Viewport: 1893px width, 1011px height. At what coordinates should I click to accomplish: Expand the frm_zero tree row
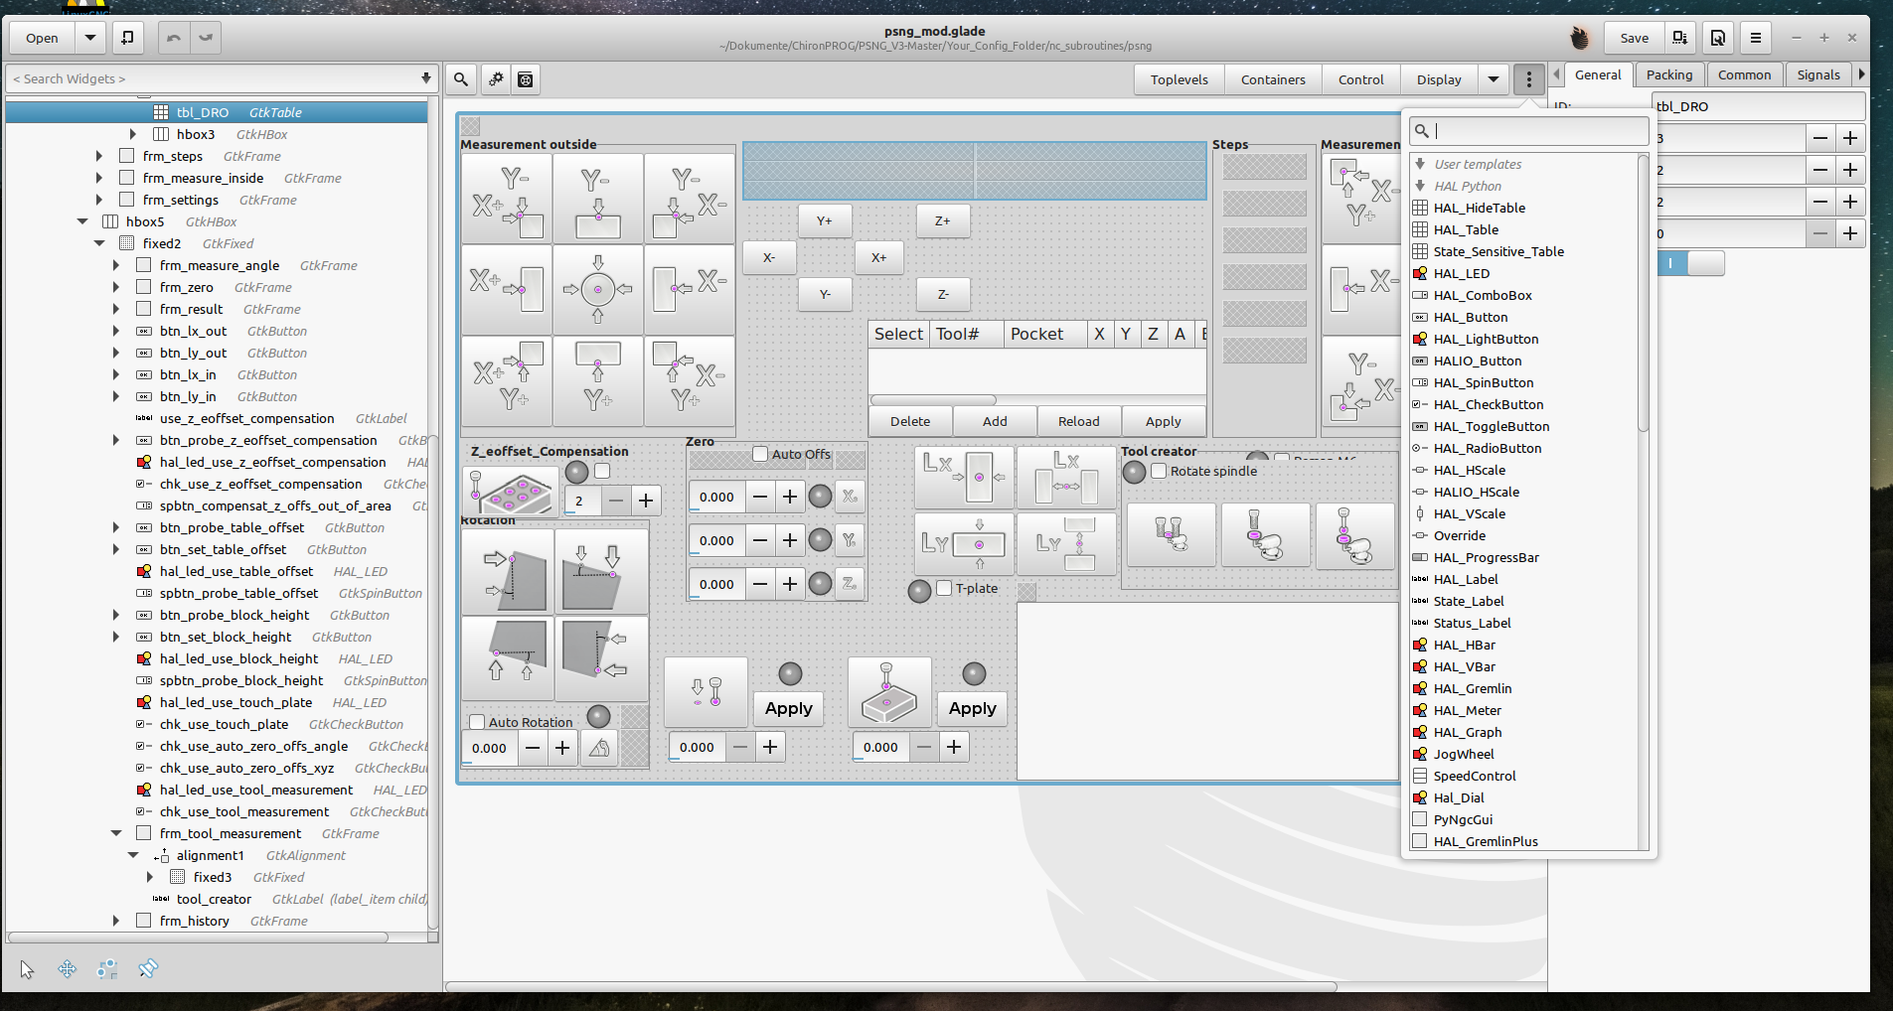coord(116,287)
